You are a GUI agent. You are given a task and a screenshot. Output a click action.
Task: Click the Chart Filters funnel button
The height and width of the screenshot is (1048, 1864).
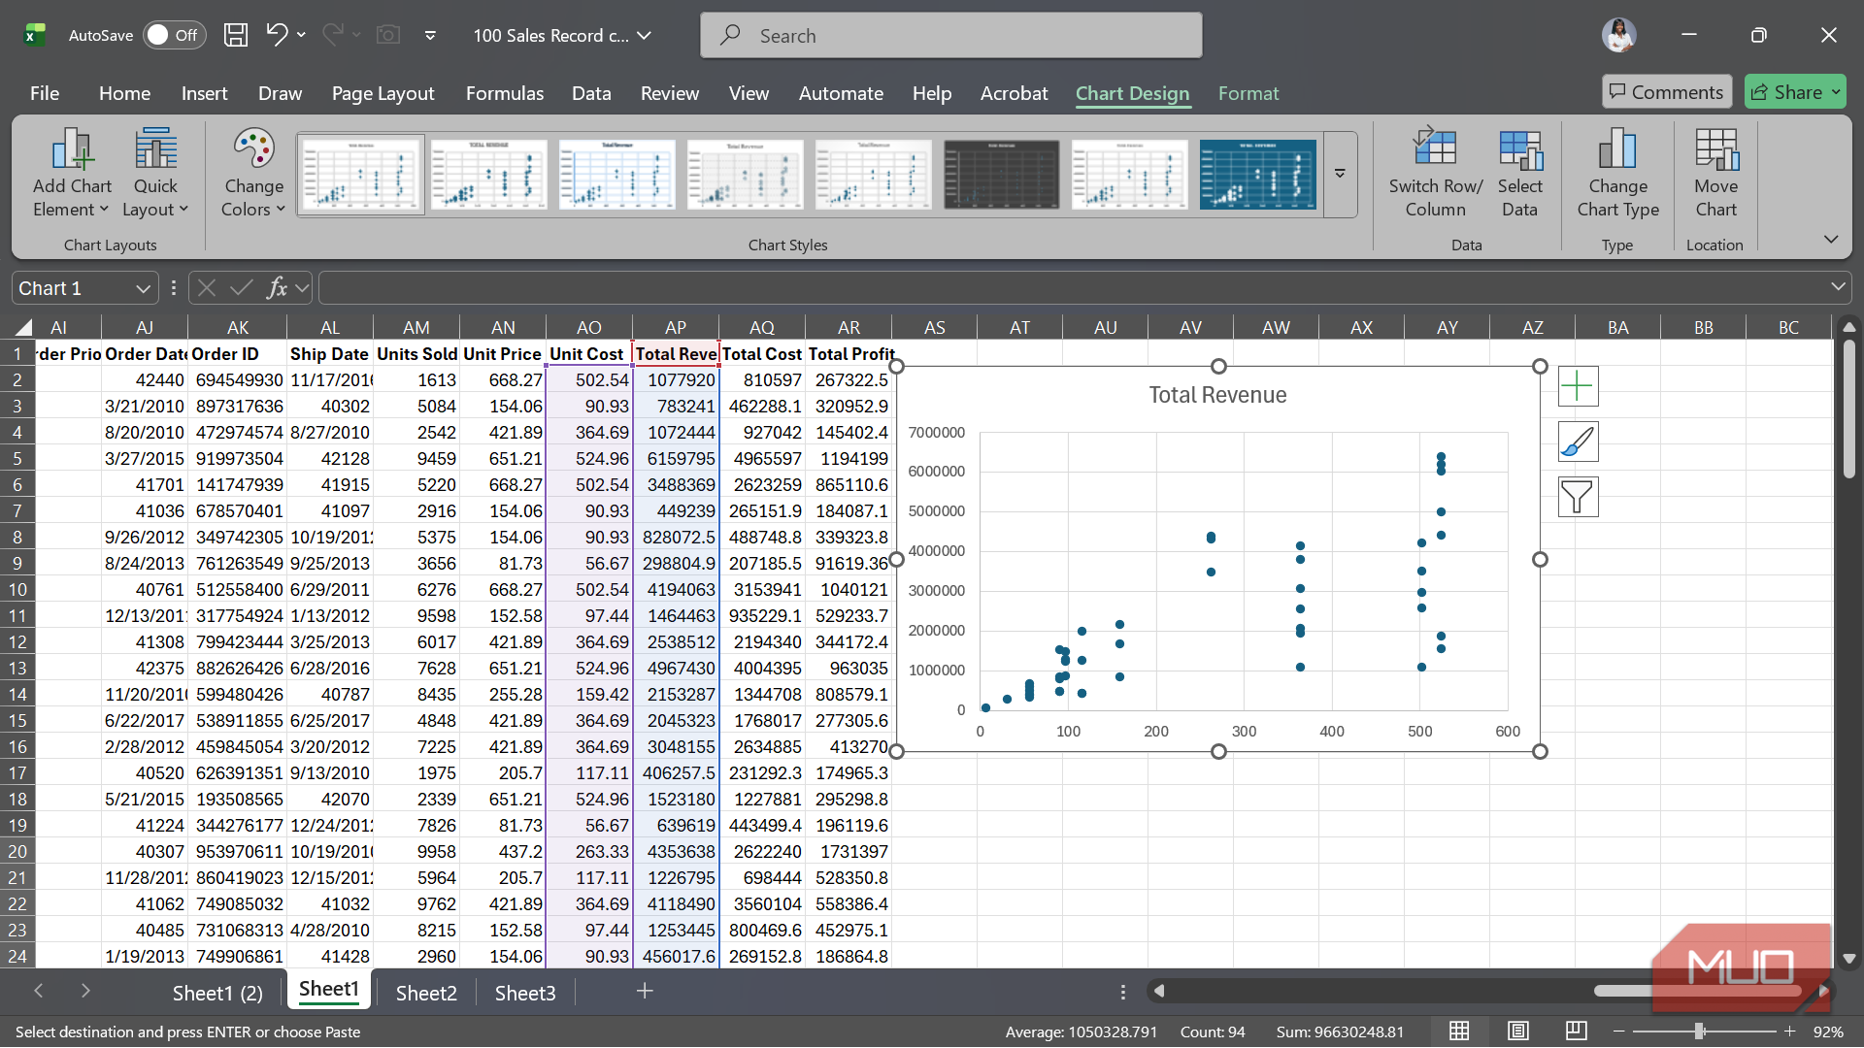coord(1578,497)
